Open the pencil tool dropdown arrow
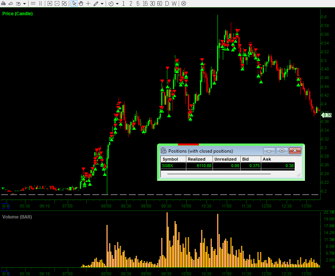The image size is (335, 276). tap(101, 3)
